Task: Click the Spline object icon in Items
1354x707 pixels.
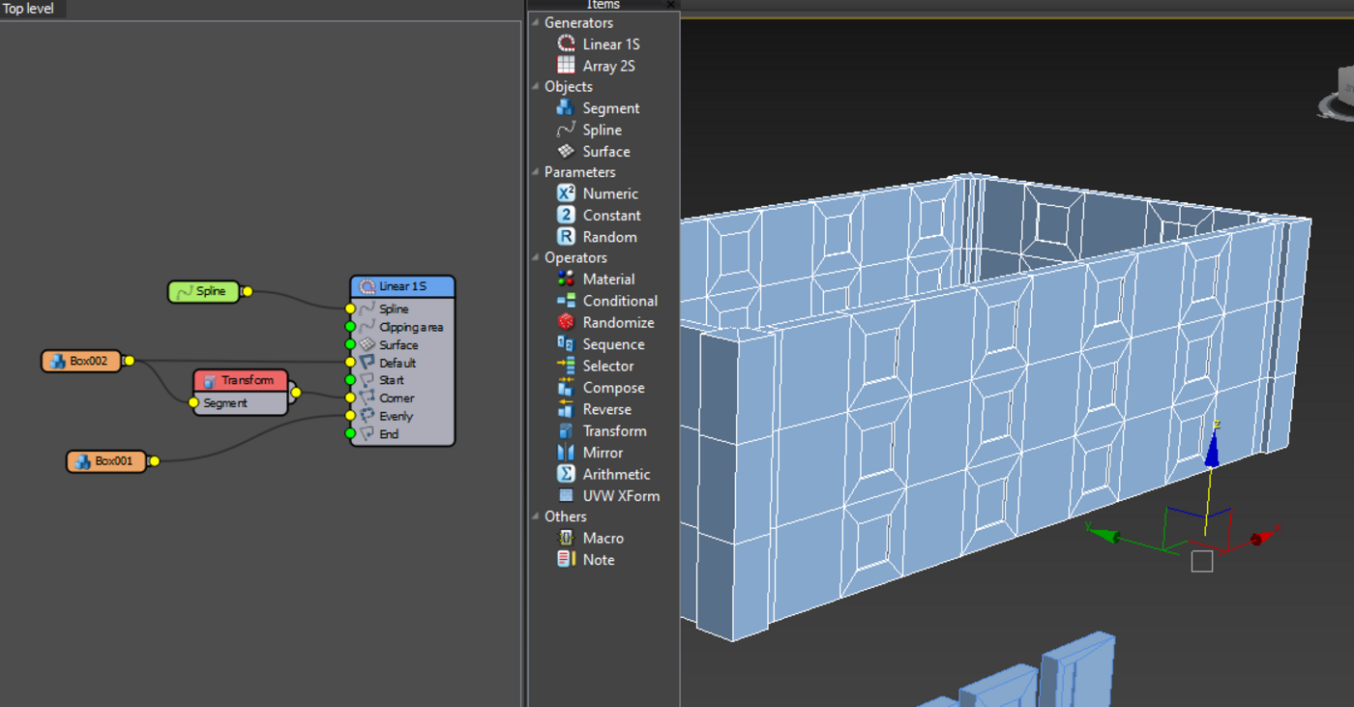Action: (567, 130)
